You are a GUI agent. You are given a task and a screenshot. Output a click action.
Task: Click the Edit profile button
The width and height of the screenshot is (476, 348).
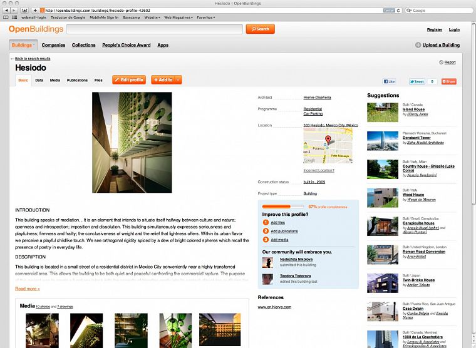pos(129,79)
